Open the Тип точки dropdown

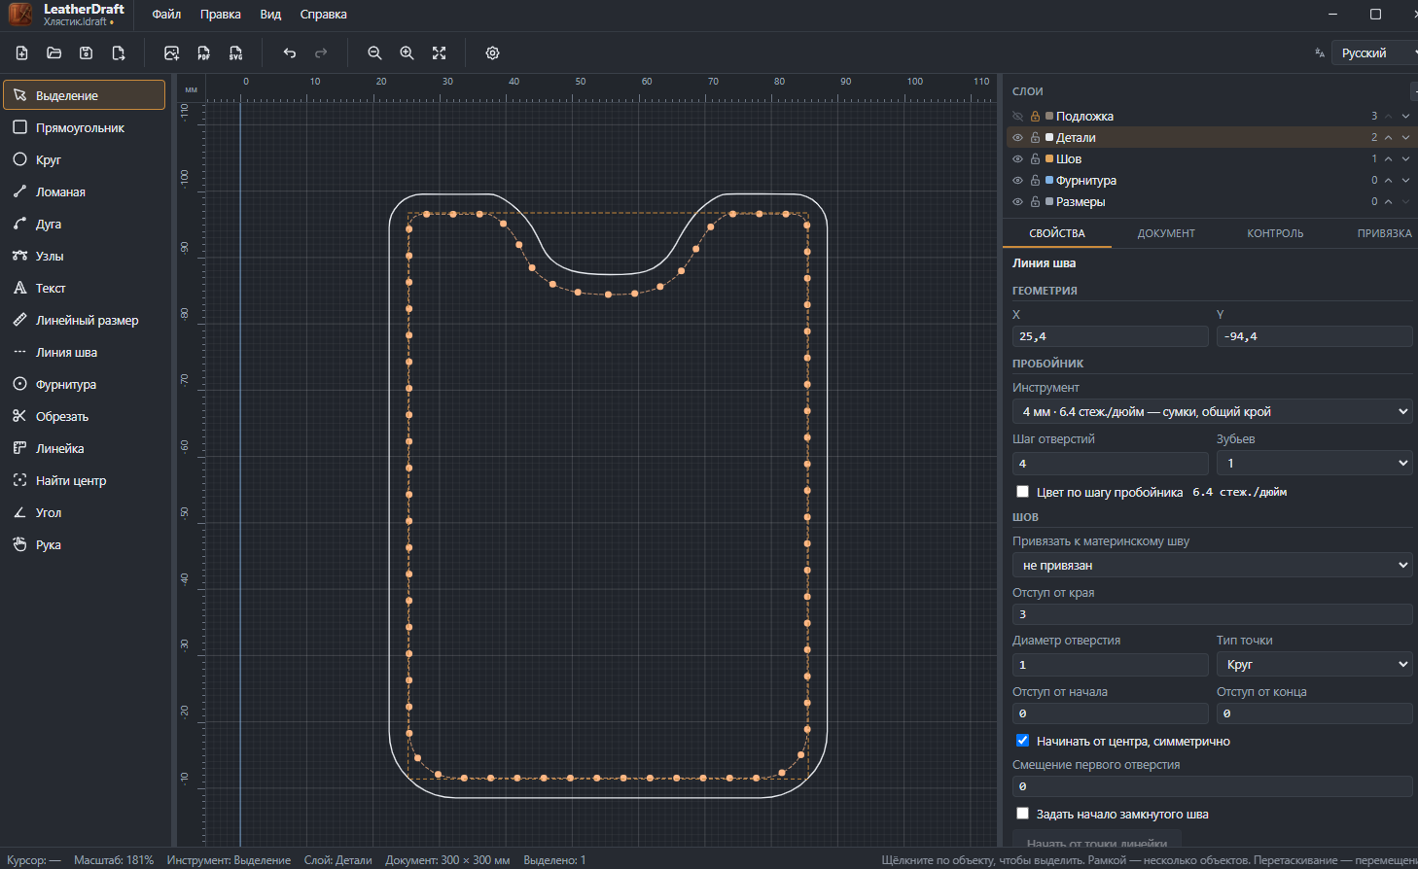tap(1315, 665)
